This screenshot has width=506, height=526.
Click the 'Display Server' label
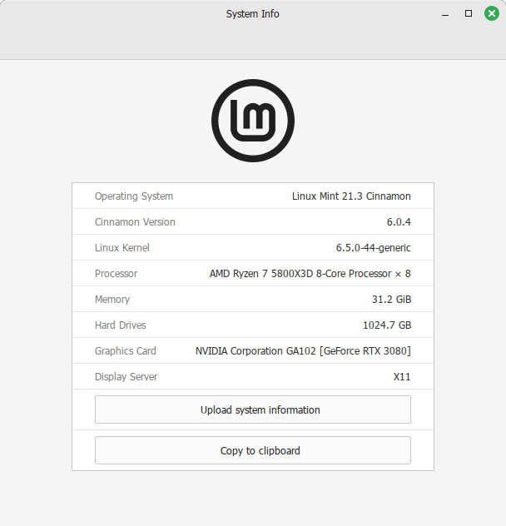126,377
